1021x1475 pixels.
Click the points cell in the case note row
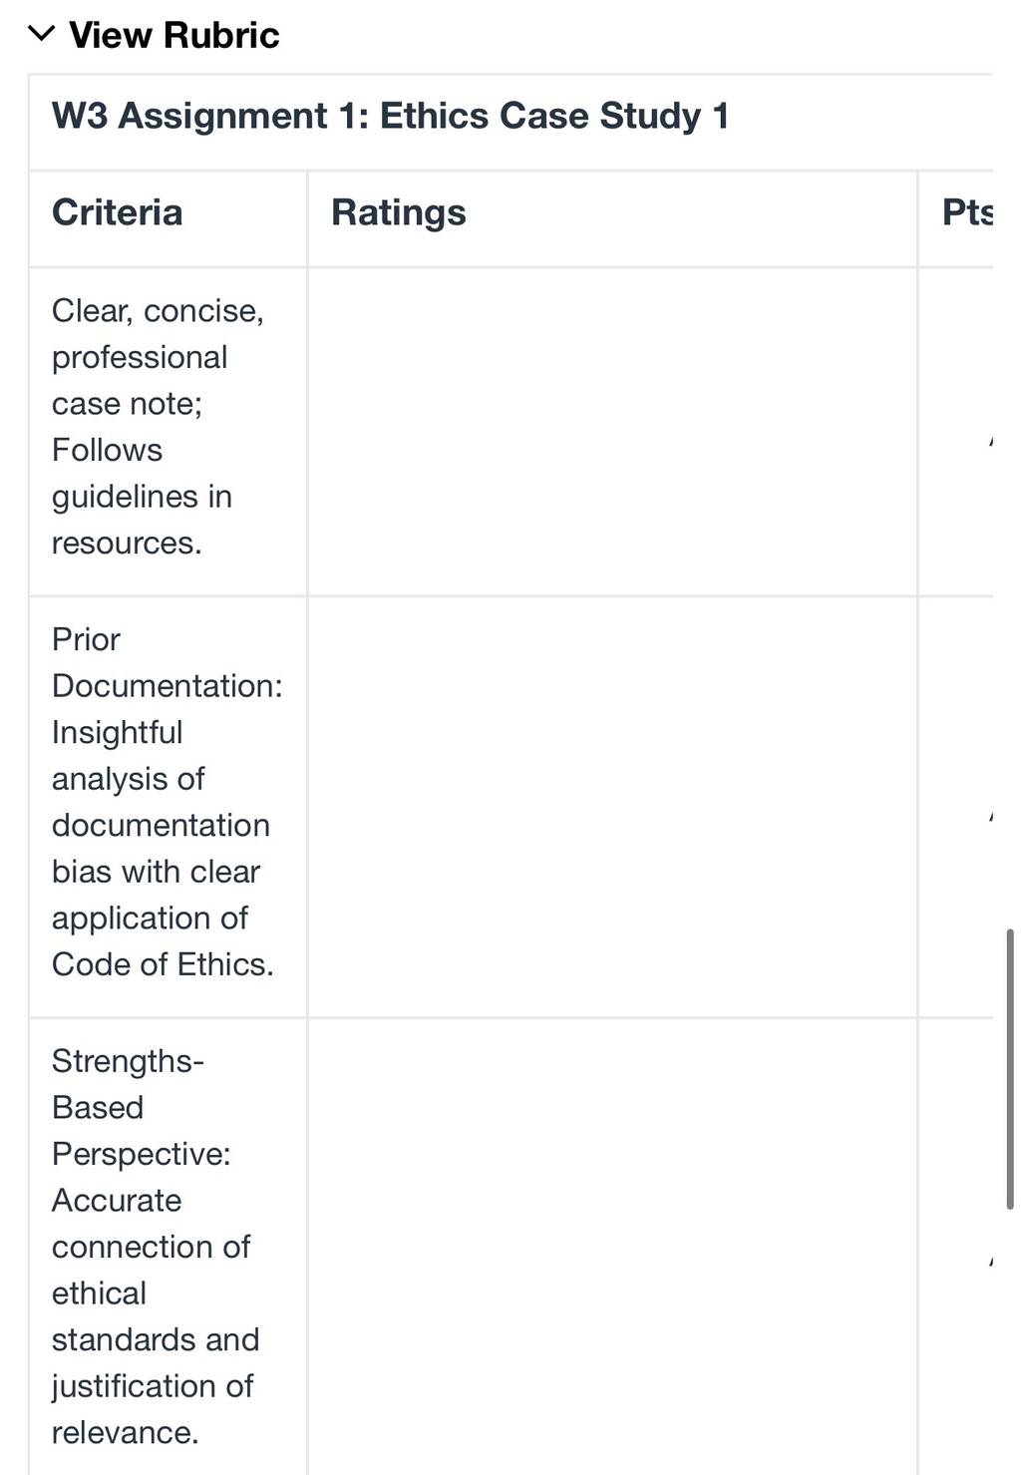[x=955, y=432]
